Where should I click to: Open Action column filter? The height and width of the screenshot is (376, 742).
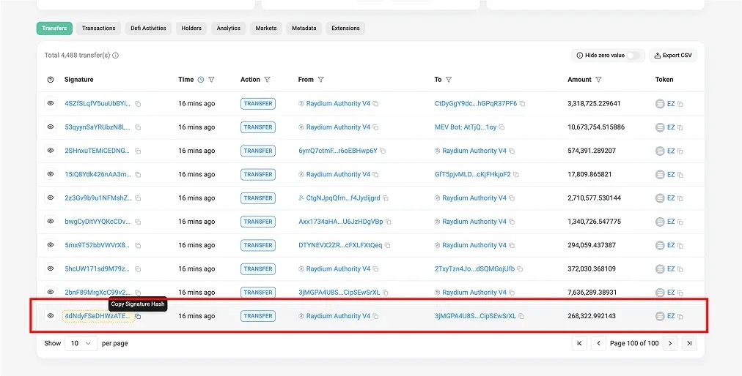click(268, 79)
